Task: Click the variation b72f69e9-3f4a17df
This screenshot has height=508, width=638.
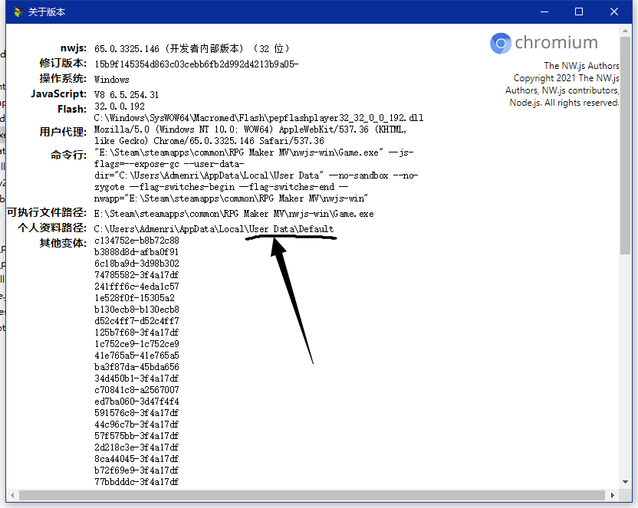Action: (x=136, y=470)
